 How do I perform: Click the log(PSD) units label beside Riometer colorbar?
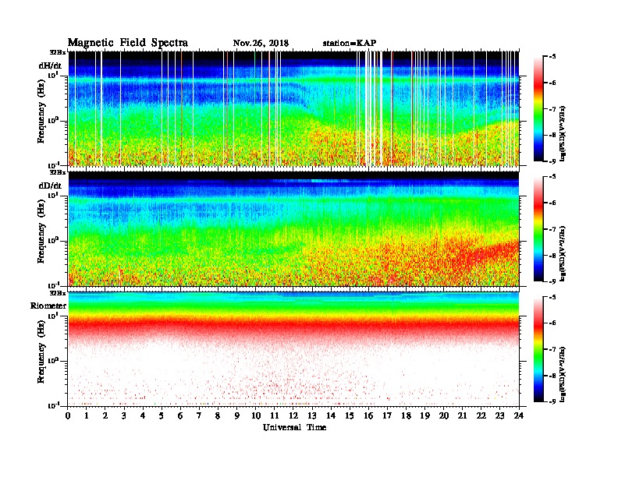click(563, 374)
